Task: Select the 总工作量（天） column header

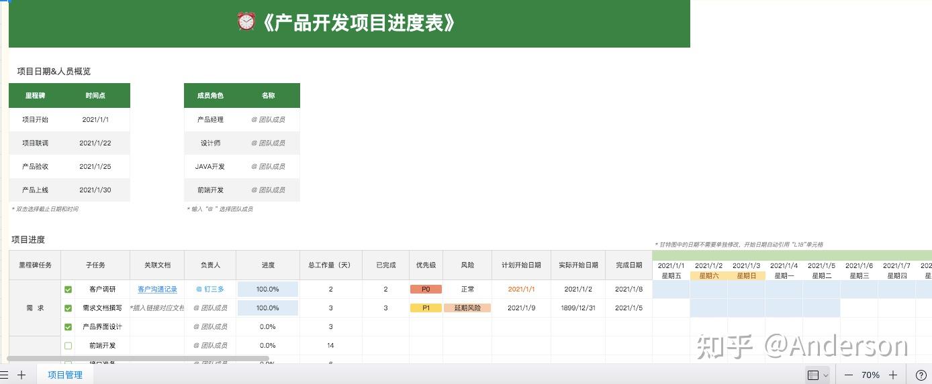Action: pos(330,265)
